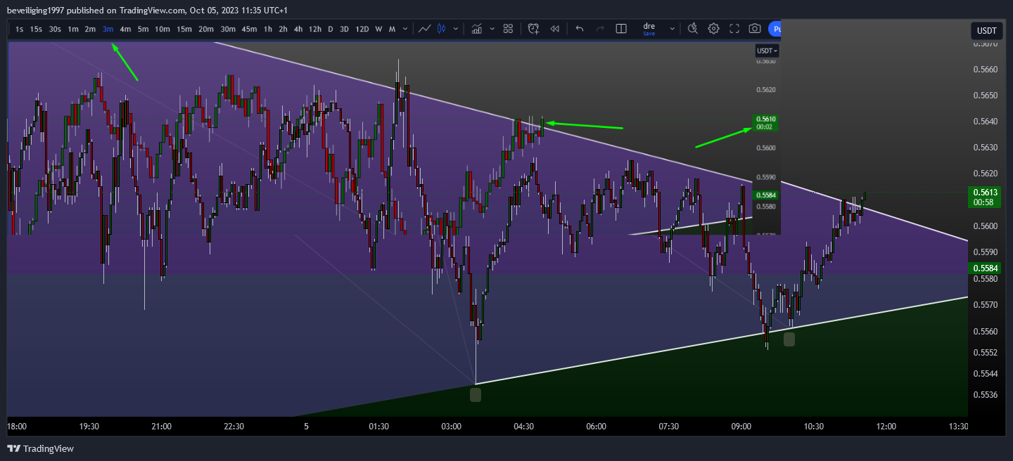Select the M monthly timeframe

[x=392, y=29]
